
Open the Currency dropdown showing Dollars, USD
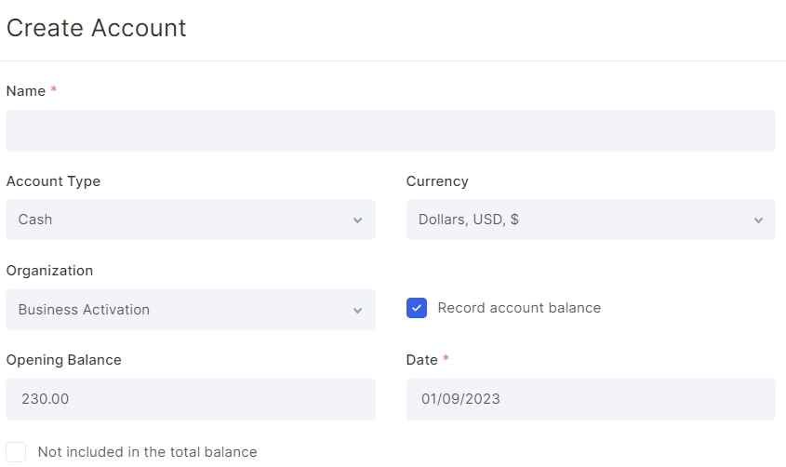591,220
